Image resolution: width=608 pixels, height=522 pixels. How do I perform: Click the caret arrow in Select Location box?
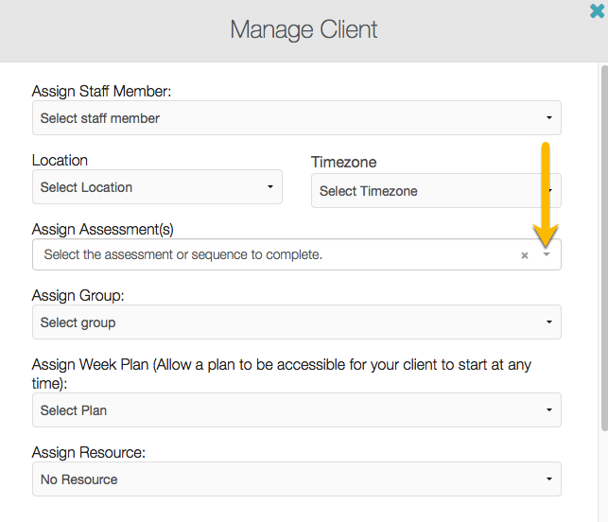(270, 186)
